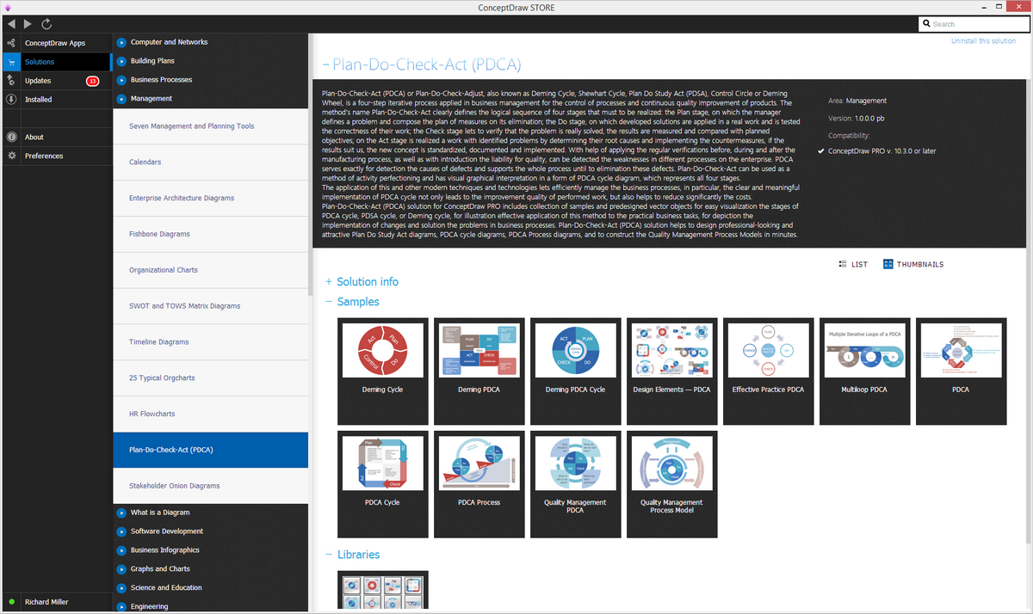Click the red 13 updates badge

point(93,81)
